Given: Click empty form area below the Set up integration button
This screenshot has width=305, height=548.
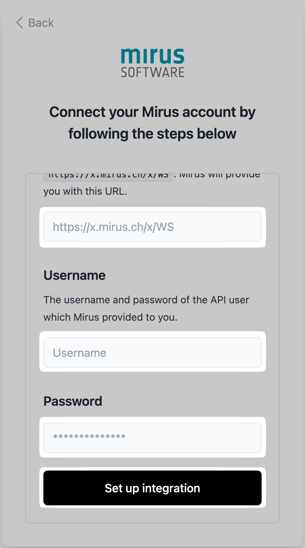Looking at the screenshot, I should click(x=152, y=515).
